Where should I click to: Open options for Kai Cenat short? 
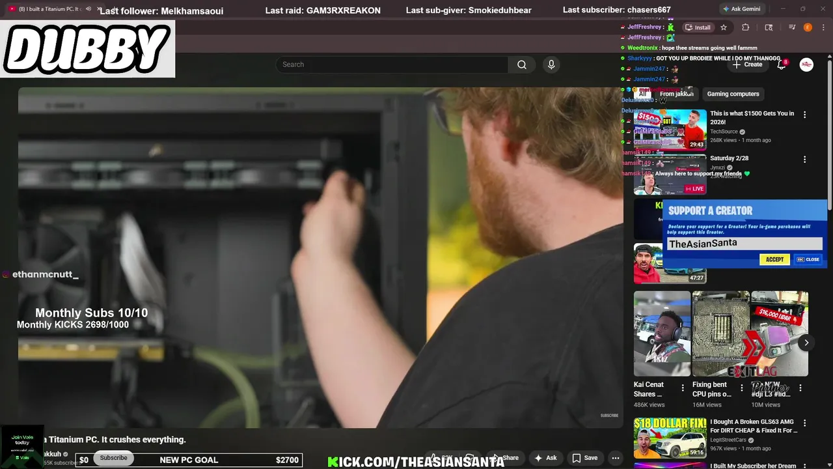(x=683, y=388)
